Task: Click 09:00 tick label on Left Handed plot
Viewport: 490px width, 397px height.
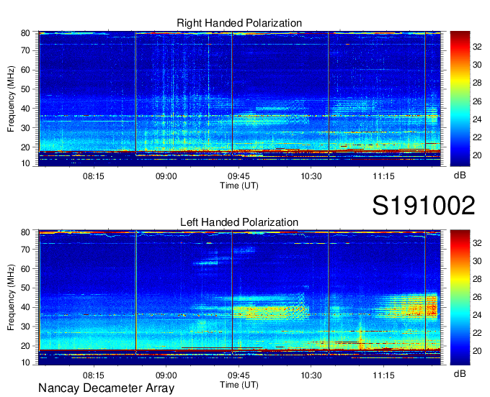Action: (x=166, y=375)
